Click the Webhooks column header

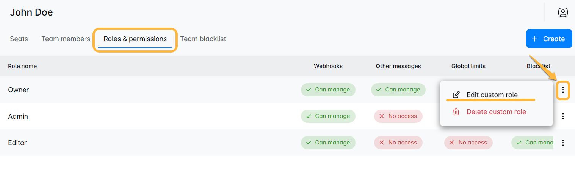click(328, 66)
